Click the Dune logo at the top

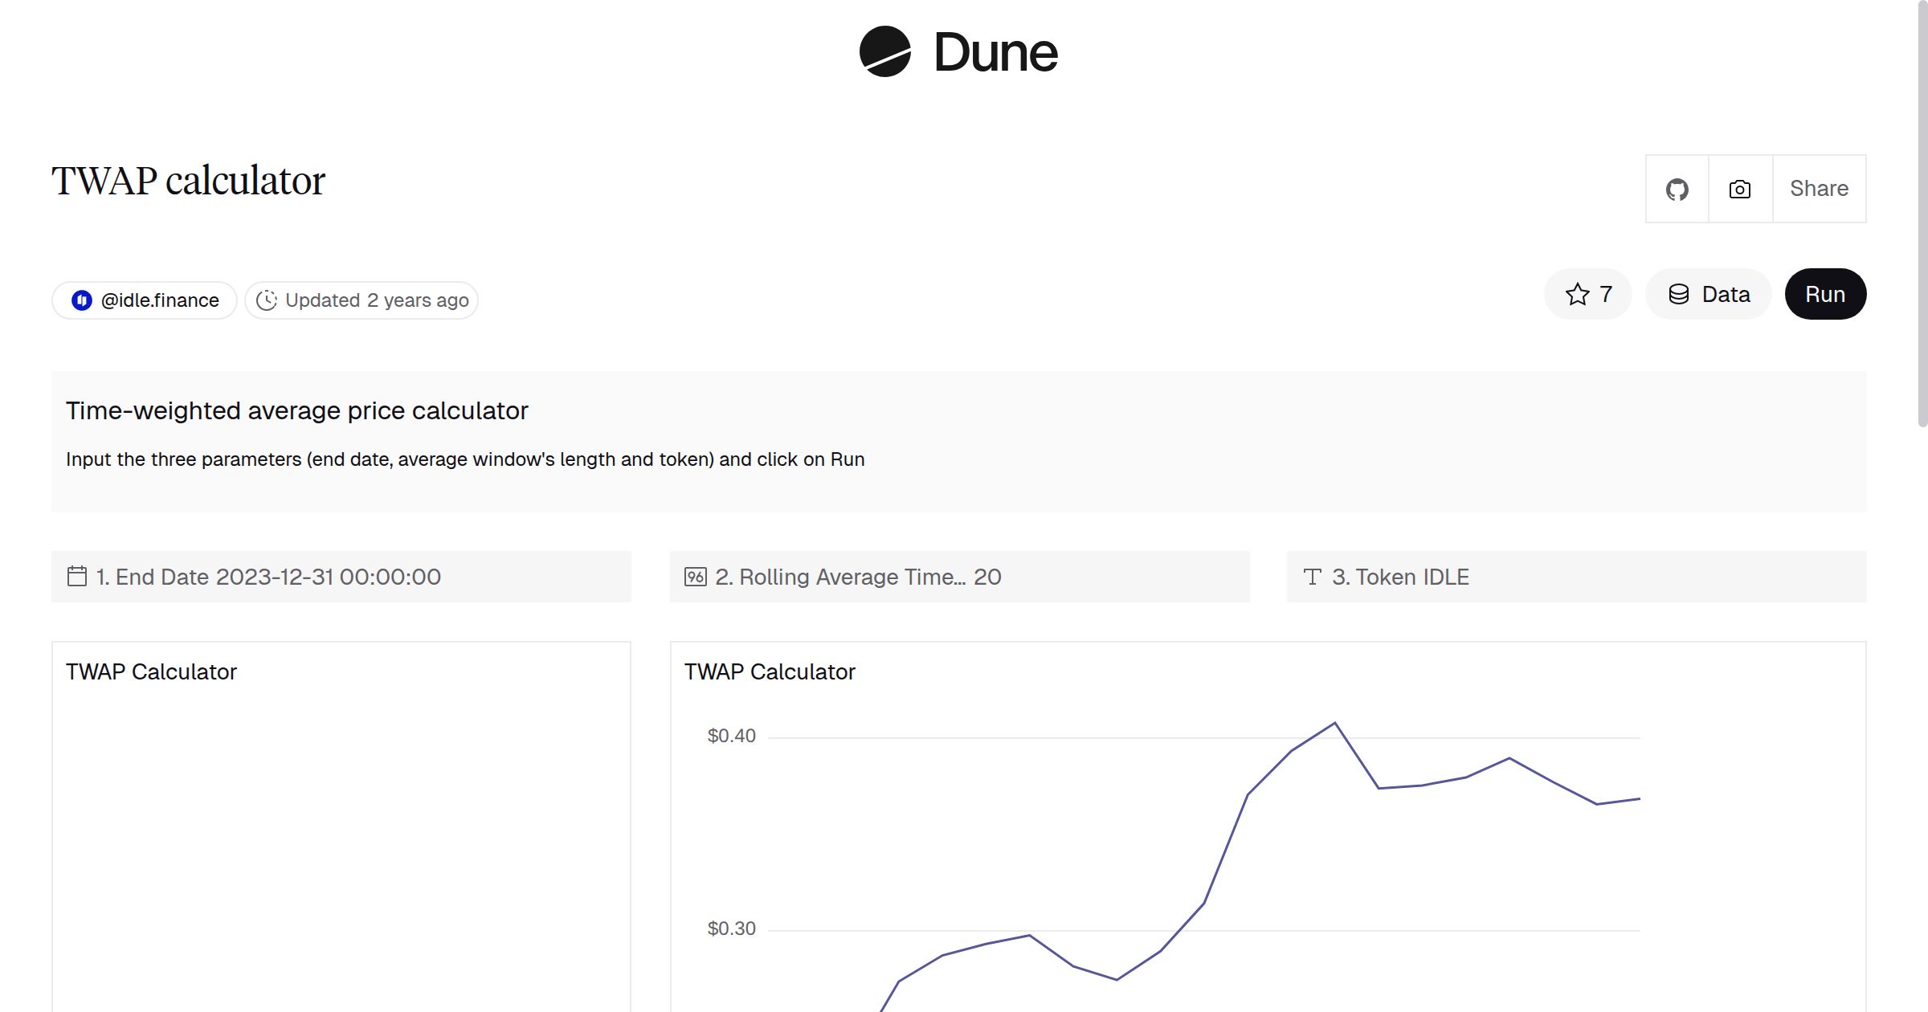960,53
